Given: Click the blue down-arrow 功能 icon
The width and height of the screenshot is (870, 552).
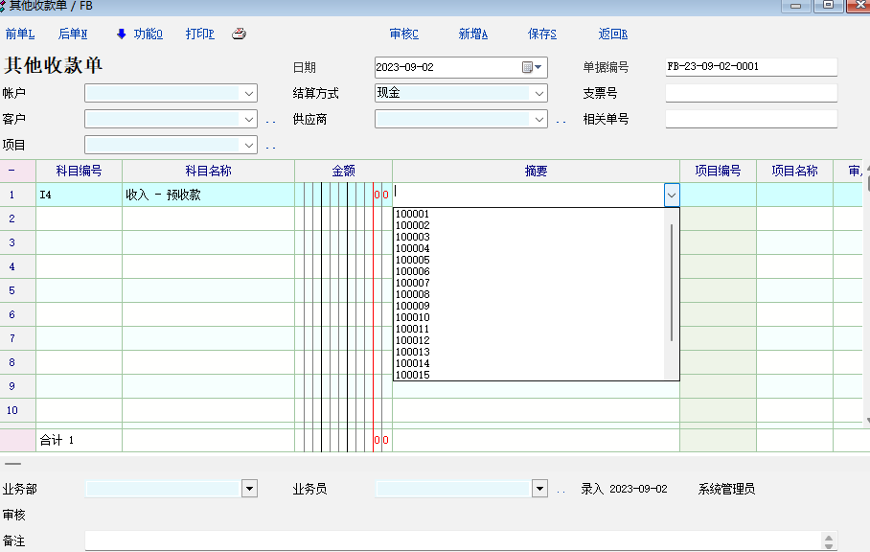Looking at the screenshot, I should pos(122,34).
